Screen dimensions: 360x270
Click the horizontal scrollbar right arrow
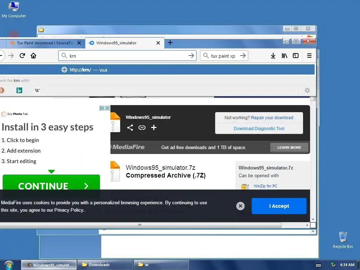(307, 225)
